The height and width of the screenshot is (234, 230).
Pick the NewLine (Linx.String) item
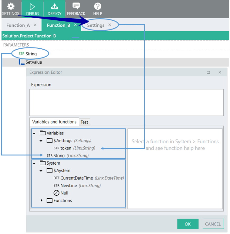pos(77,186)
